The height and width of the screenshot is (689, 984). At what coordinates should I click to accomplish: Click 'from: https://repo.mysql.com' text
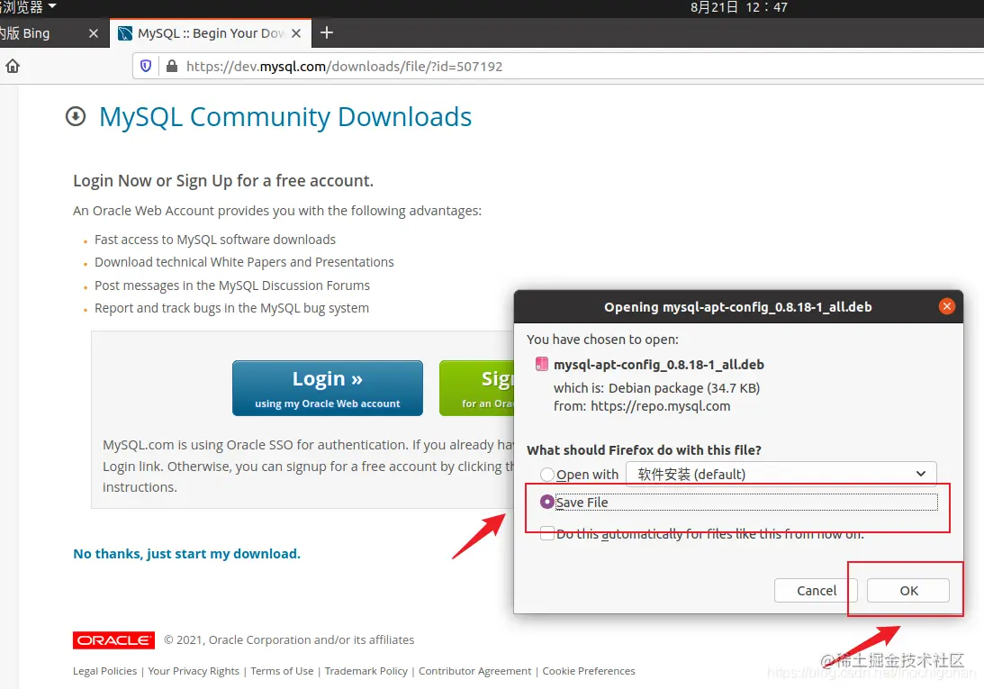click(x=642, y=405)
